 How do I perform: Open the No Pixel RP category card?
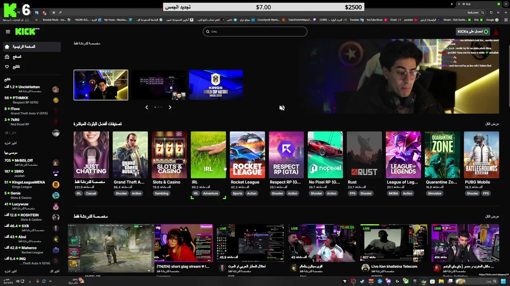coord(325,155)
